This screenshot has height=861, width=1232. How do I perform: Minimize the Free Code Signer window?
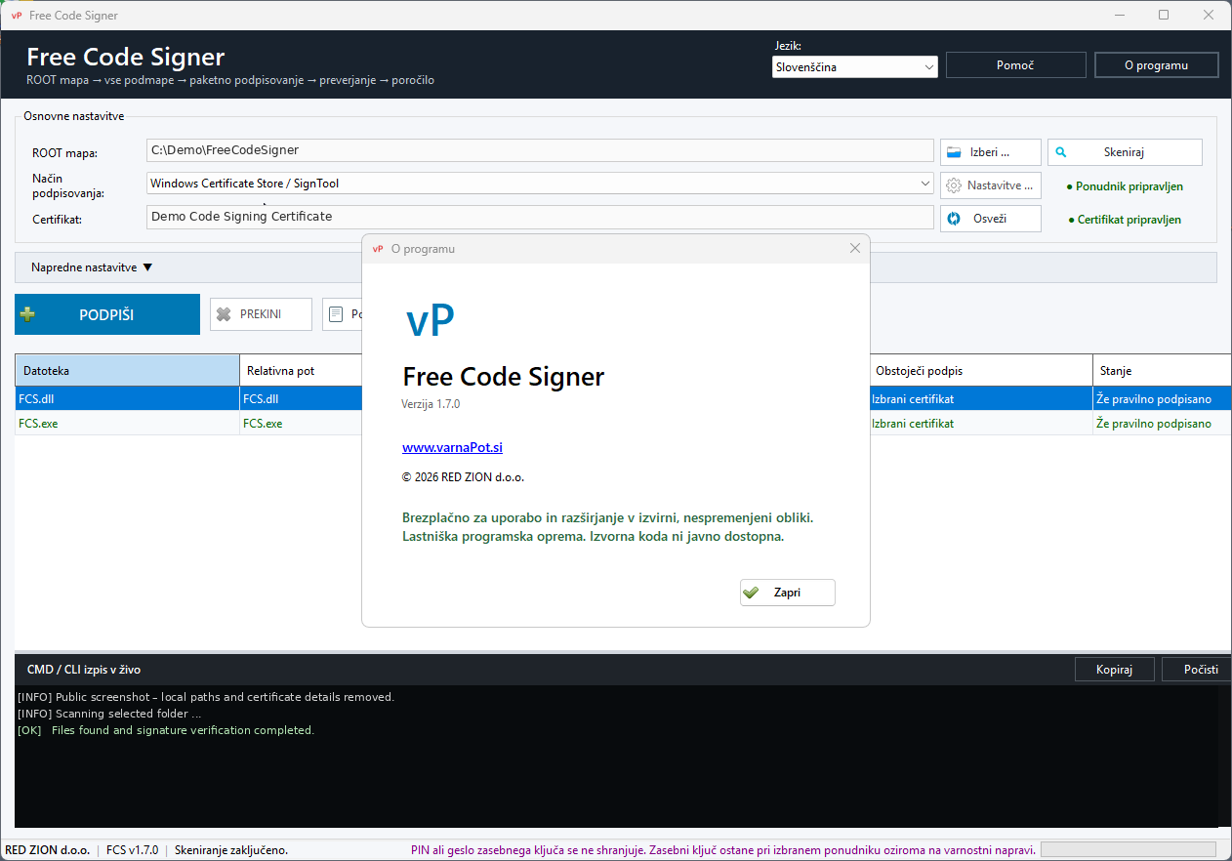[1119, 15]
